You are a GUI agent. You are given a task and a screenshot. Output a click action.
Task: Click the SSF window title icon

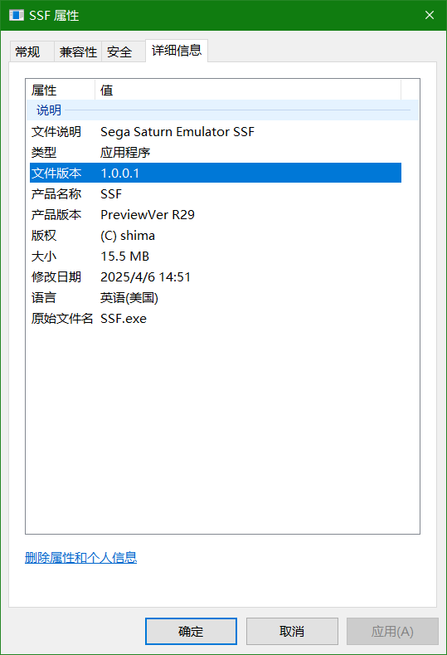click(17, 16)
